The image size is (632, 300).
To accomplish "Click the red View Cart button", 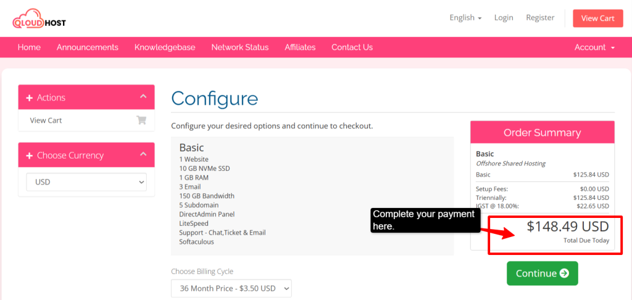I will pos(597,18).
